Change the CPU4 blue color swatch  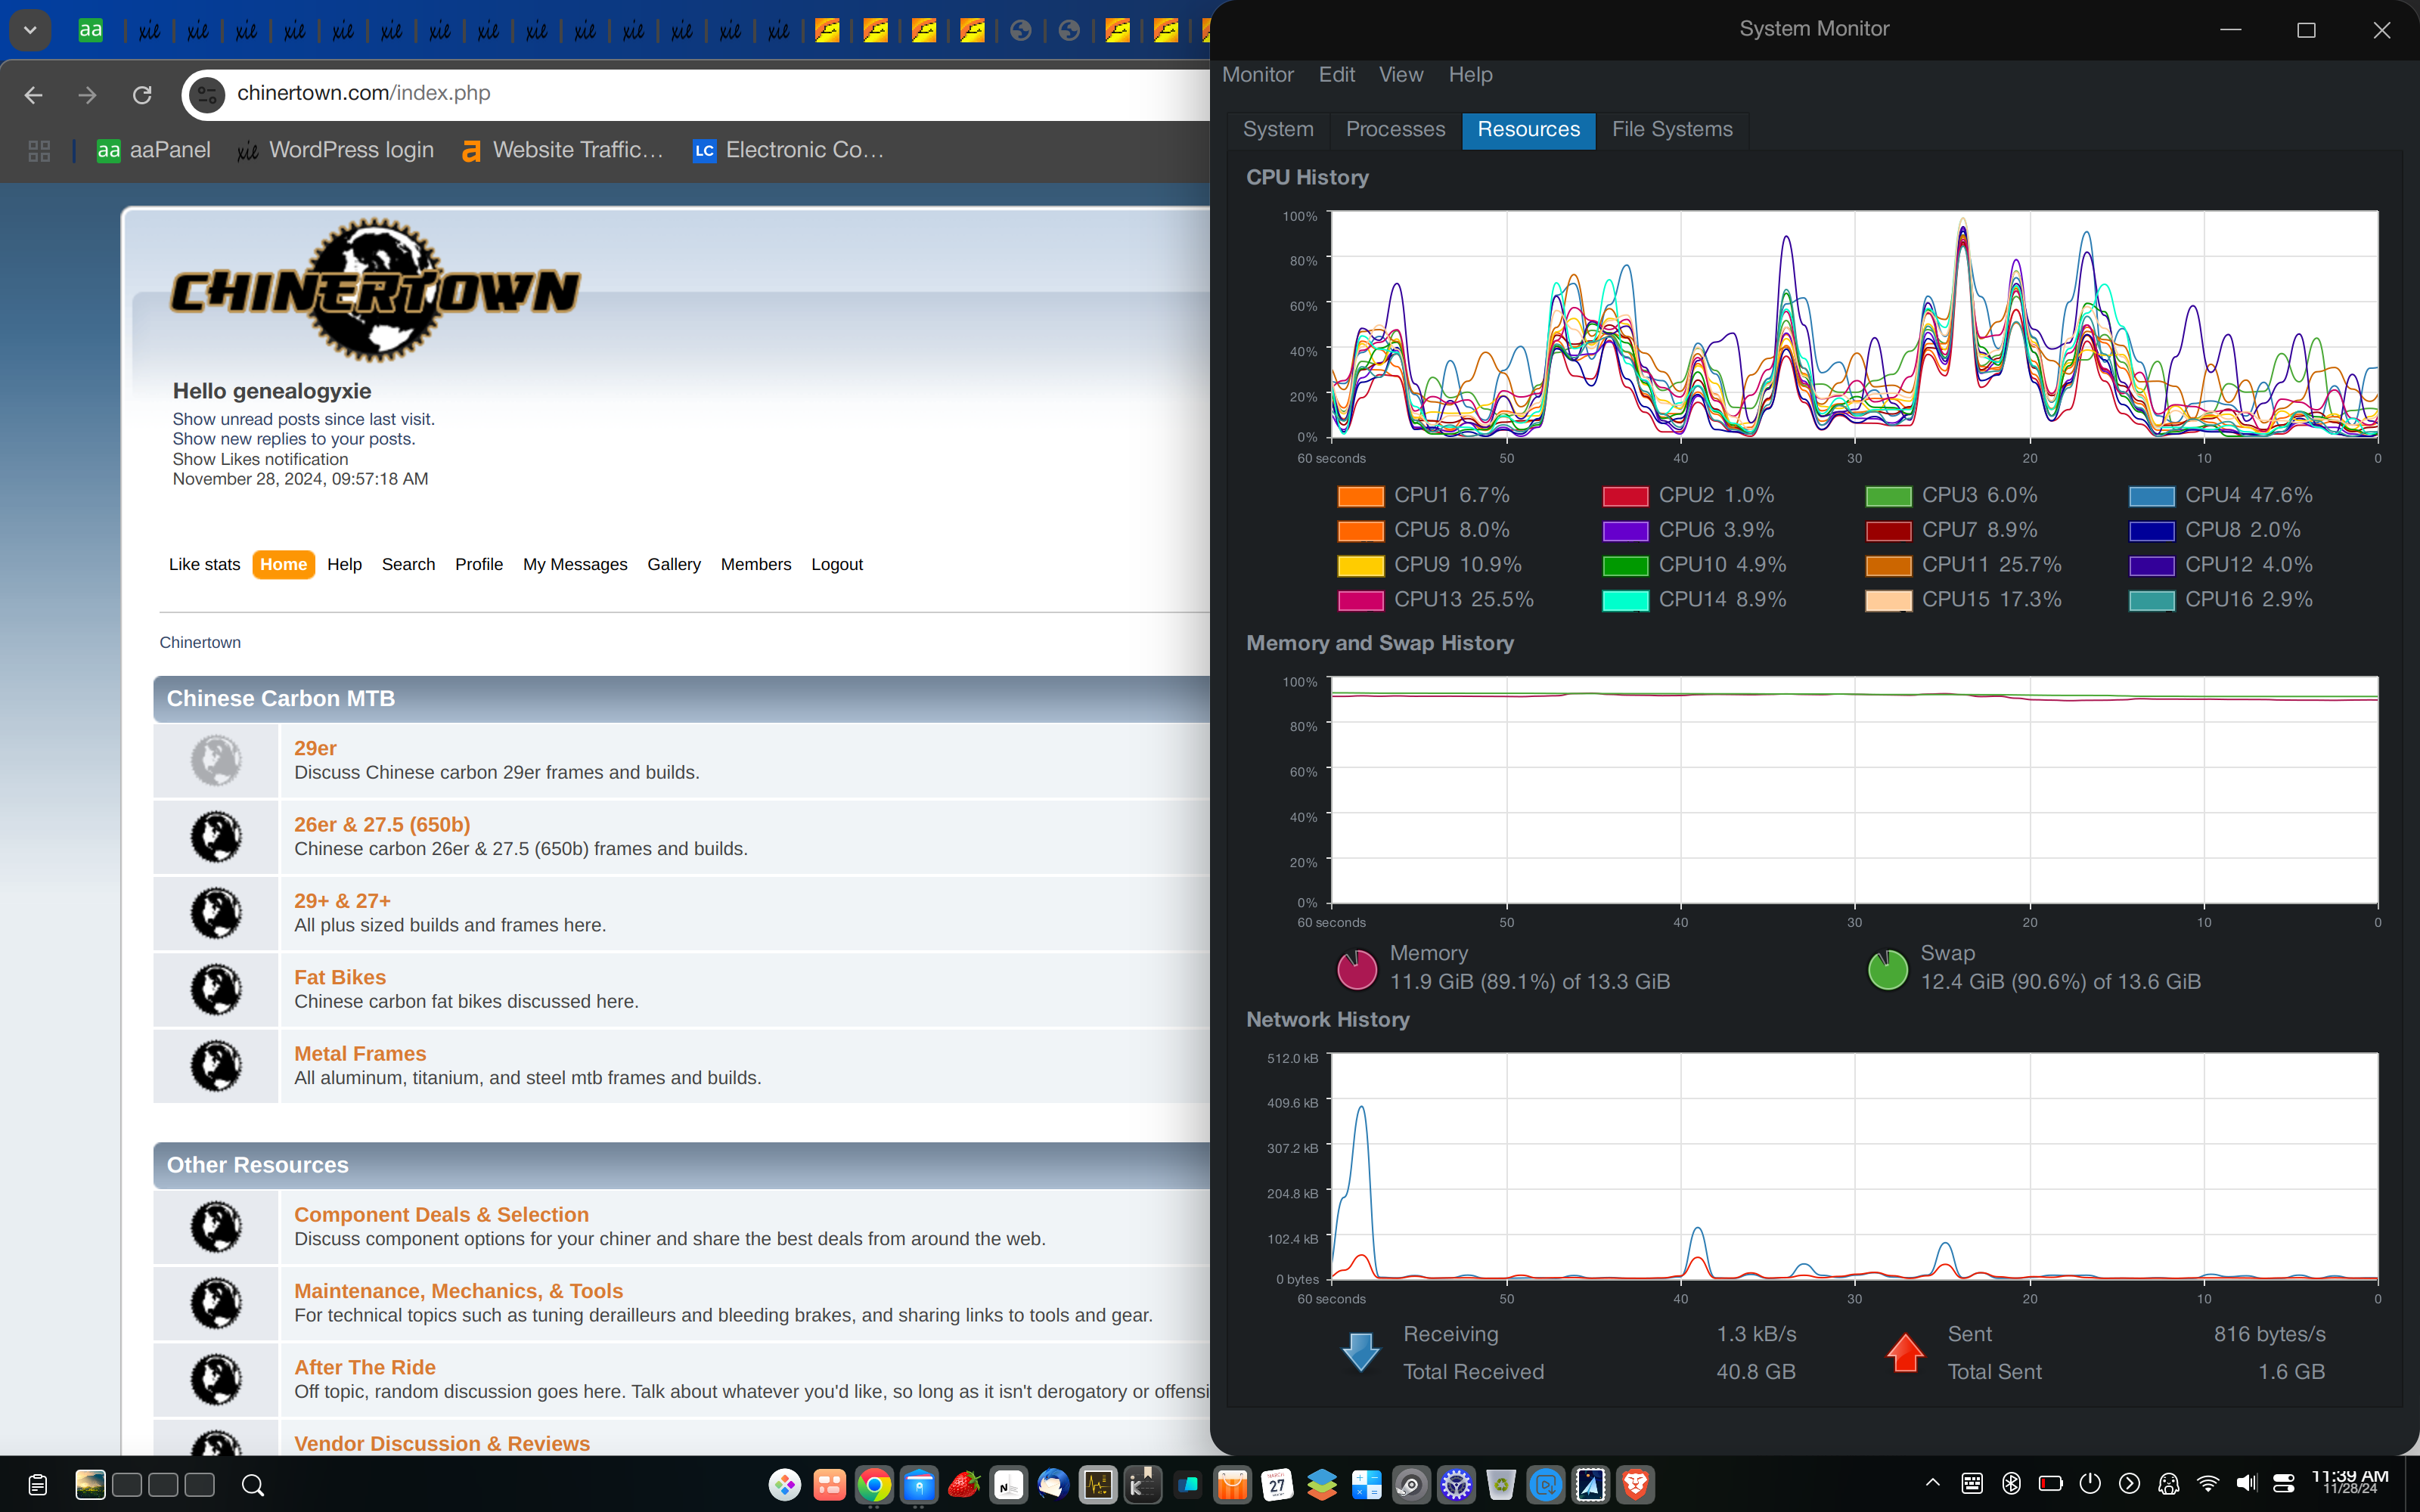(2151, 496)
